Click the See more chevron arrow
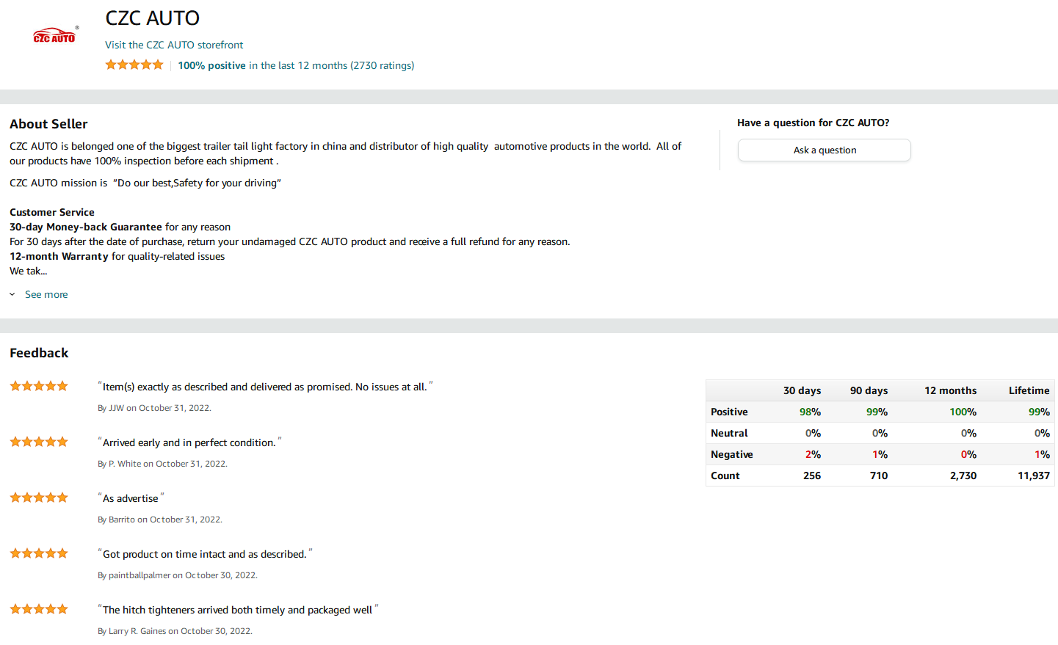This screenshot has width=1058, height=645. point(12,294)
